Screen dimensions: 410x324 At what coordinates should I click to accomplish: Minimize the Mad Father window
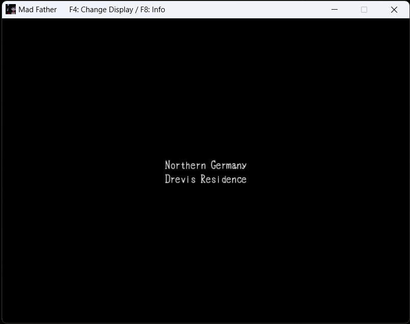335,10
